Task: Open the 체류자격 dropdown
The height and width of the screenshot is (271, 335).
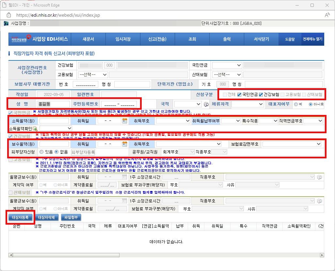Action: coord(247,104)
